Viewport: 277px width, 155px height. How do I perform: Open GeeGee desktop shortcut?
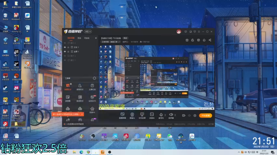tap(16, 89)
